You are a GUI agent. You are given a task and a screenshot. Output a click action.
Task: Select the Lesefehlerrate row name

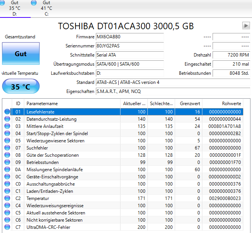point(40,112)
